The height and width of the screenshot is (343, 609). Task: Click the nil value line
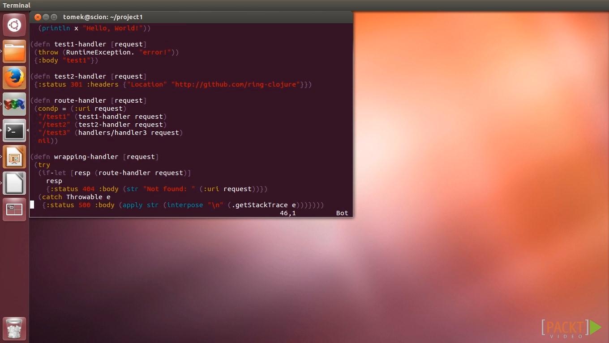[44, 141]
